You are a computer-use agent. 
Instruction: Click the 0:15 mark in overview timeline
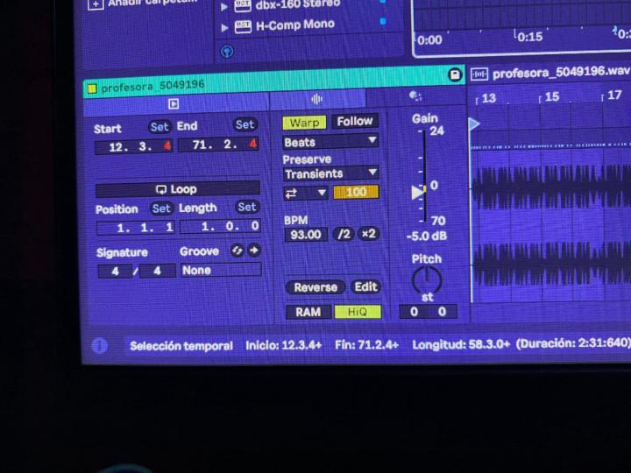[x=530, y=37]
